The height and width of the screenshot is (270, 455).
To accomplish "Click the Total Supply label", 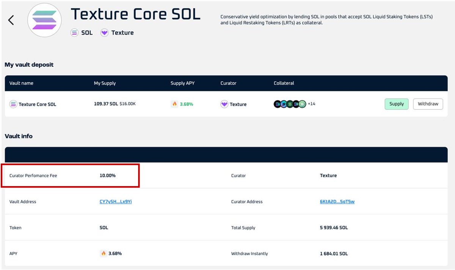I will 243,228.
